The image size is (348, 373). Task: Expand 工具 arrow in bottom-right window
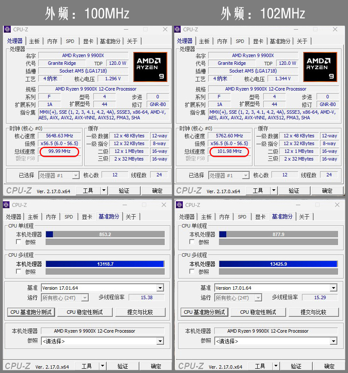click(x=276, y=366)
